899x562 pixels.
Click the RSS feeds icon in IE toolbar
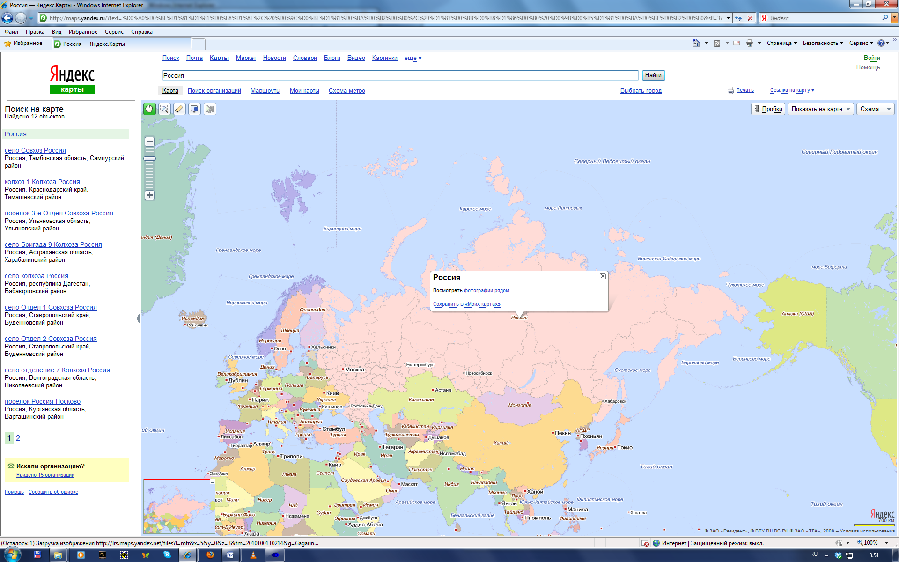point(716,43)
